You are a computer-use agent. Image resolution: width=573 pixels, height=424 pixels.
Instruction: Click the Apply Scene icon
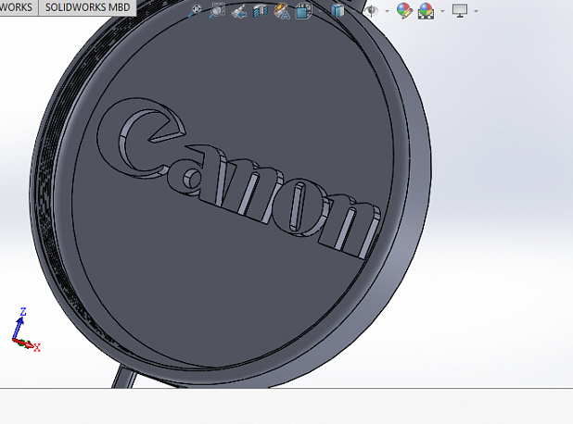tap(427, 11)
